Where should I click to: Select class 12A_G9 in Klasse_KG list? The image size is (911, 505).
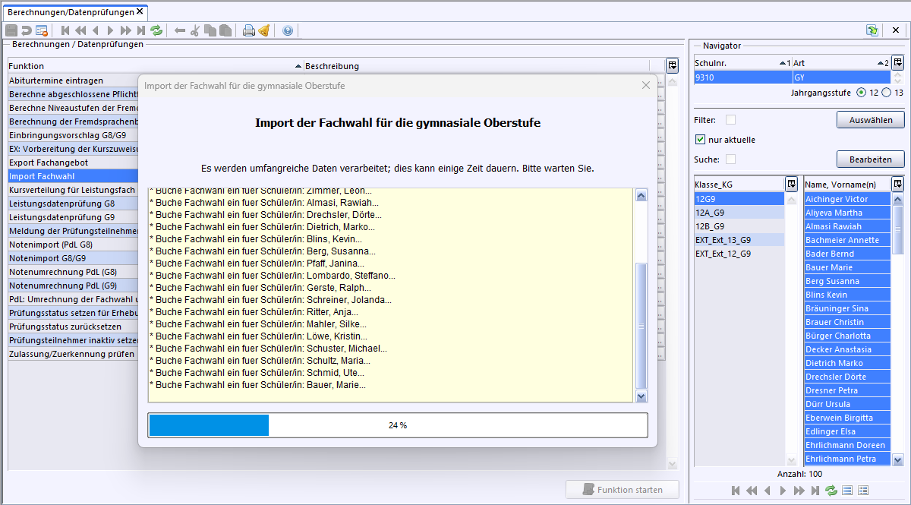point(710,213)
